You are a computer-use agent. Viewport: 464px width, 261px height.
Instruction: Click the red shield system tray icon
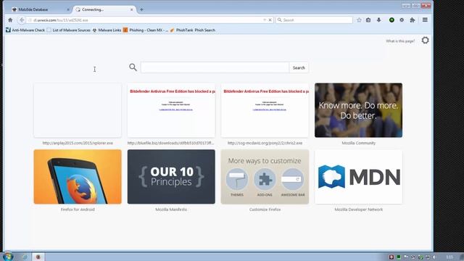[x=391, y=257]
